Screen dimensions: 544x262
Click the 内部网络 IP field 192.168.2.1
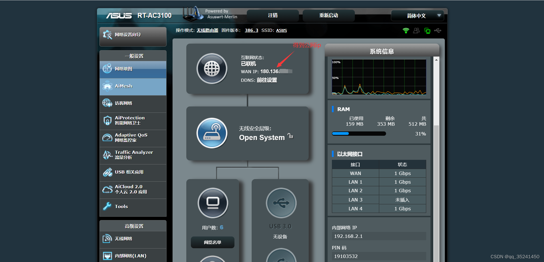[x=379, y=236]
